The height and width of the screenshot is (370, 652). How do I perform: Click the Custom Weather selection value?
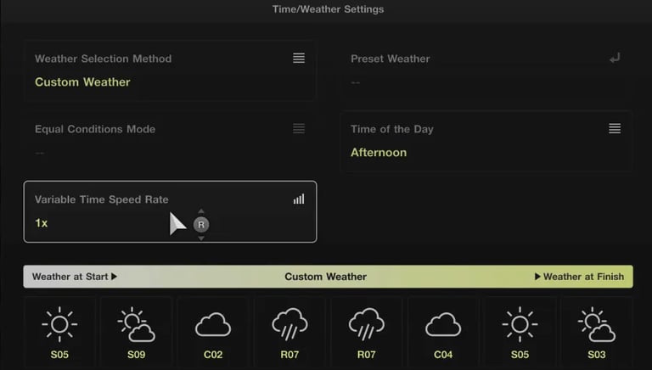[82, 82]
